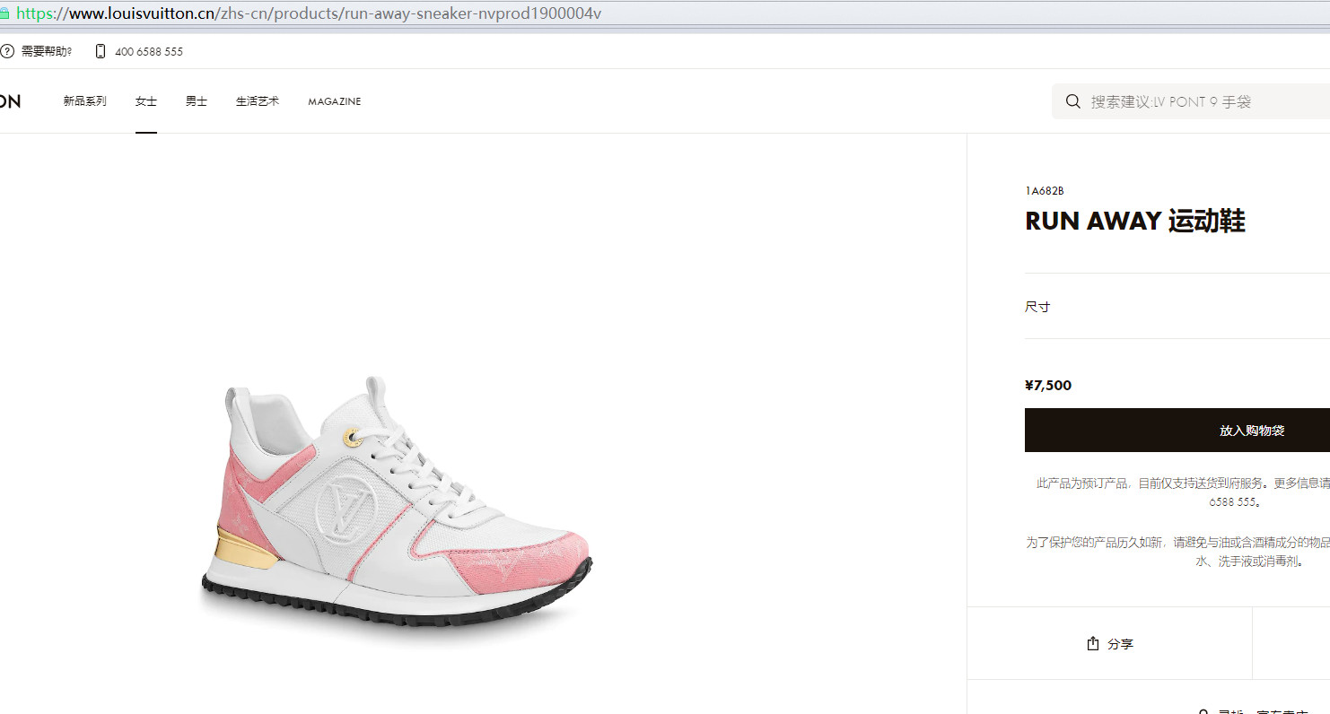This screenshot has height=714, width=1330.
Task: Click the help question mark icon
Action: (7, 51)
